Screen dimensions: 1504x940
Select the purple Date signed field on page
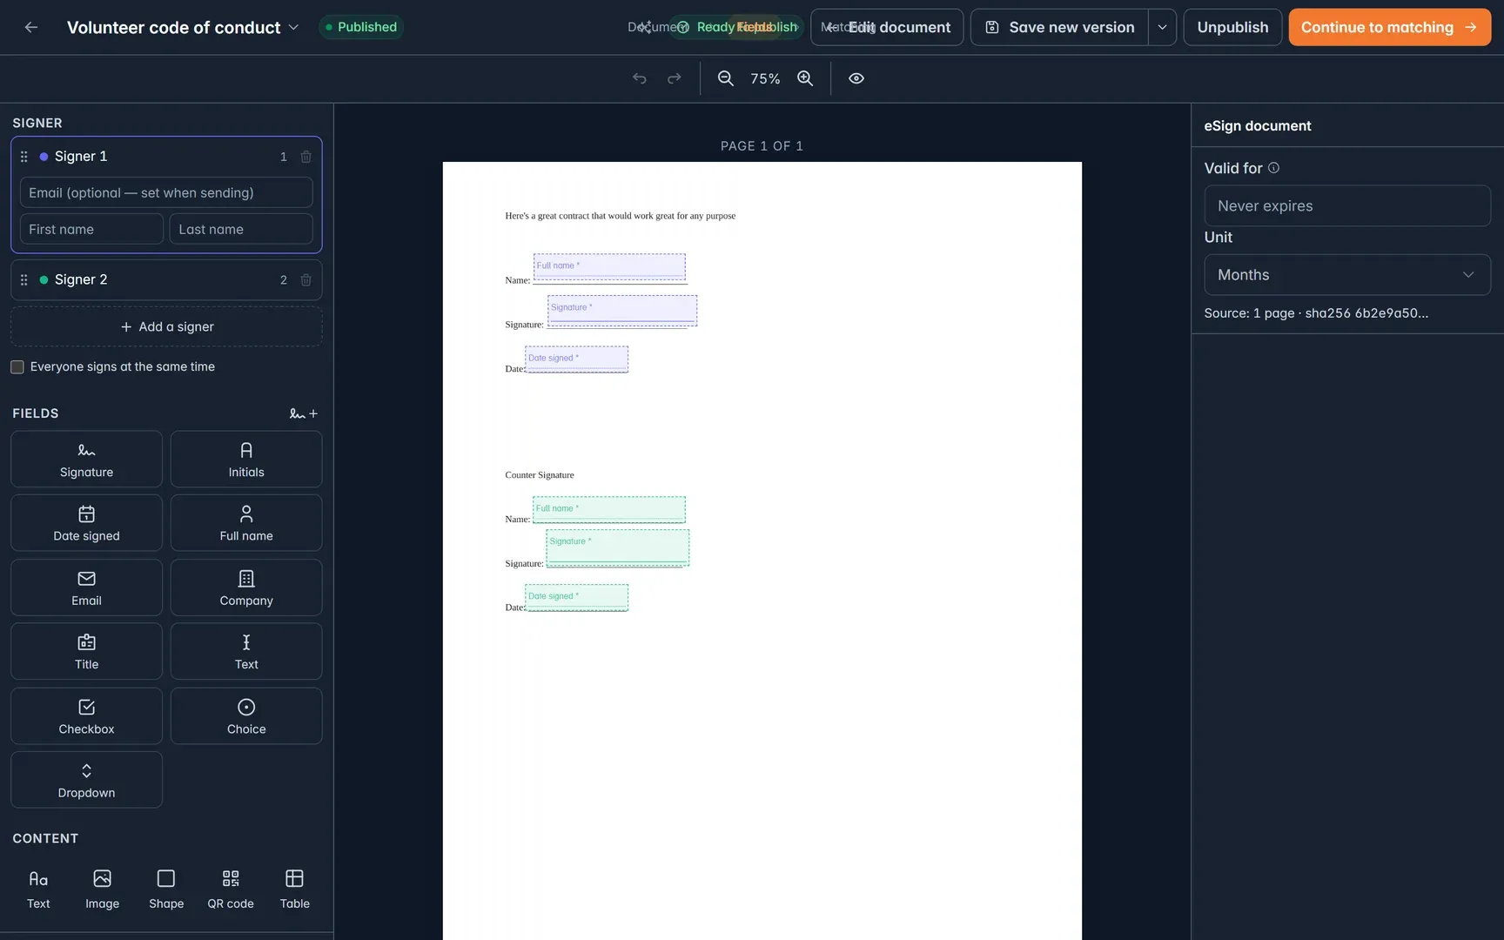[x=577, y=359]
